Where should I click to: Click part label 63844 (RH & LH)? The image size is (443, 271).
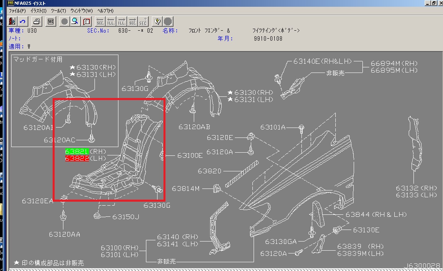click(376, 214)
